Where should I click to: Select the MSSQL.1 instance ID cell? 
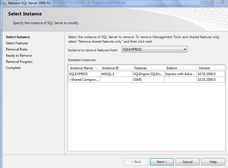(116, 74)
